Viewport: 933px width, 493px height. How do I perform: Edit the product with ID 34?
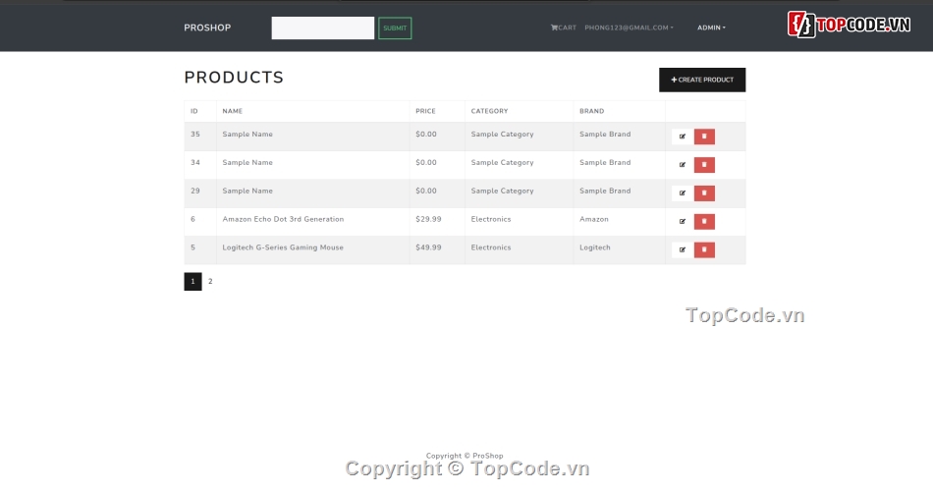[x=683, y=165]
